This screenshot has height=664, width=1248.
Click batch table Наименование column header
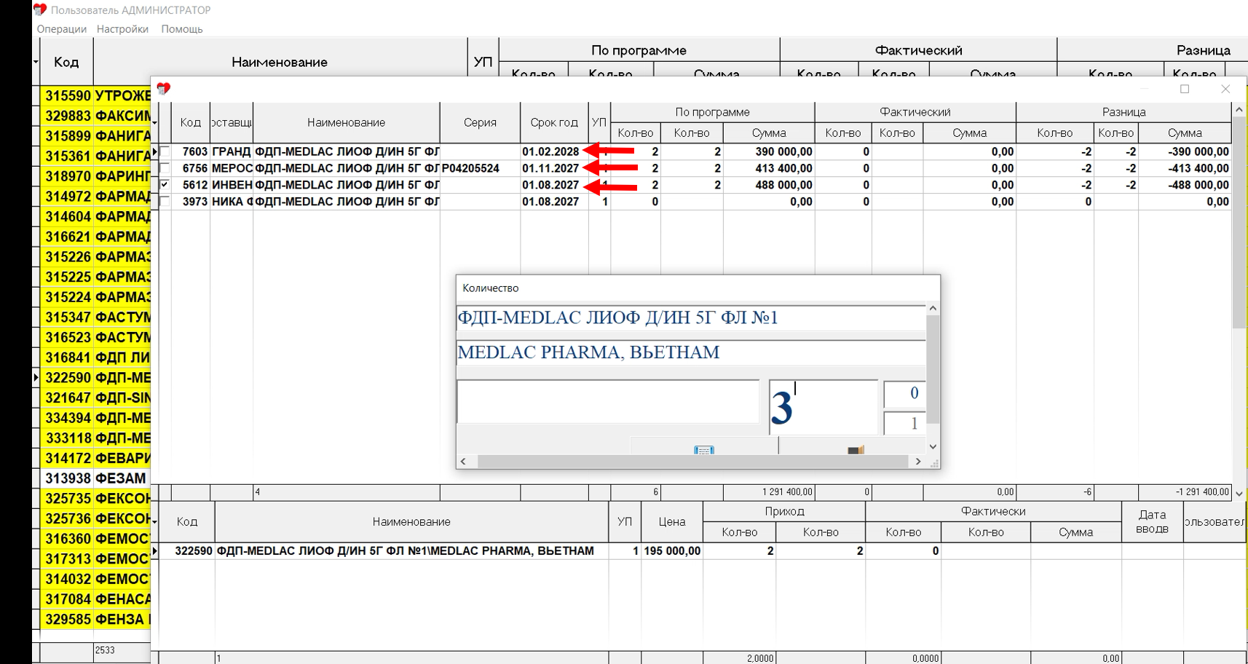(x=346, y=122)
